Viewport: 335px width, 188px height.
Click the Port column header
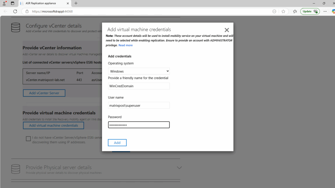click(x=80, y=73)
